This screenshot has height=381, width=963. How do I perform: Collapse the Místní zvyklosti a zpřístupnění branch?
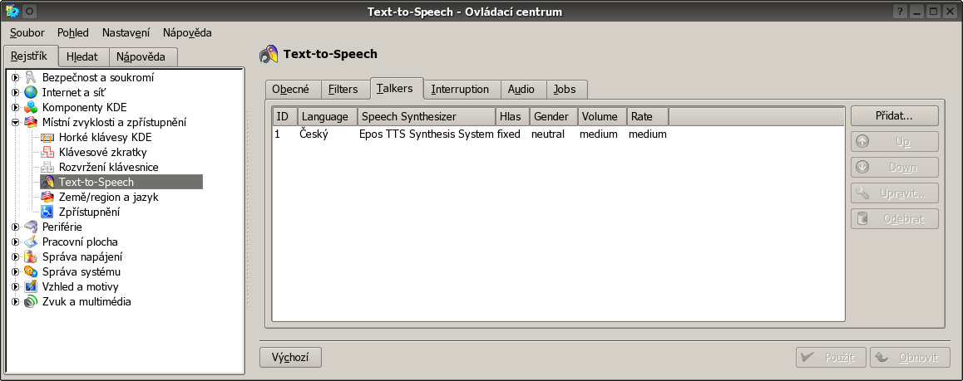15,123
